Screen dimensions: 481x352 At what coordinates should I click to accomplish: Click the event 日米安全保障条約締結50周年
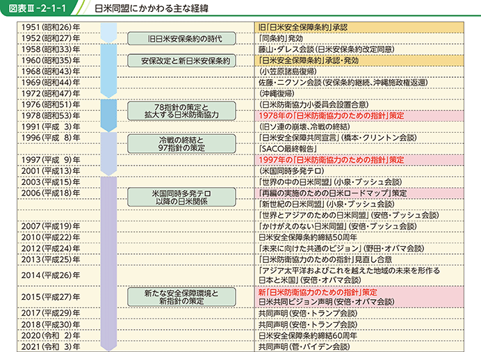(308, 237)
